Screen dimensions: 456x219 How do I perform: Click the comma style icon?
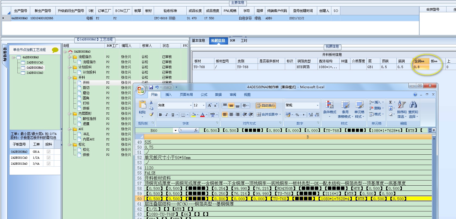coord(304,115)
